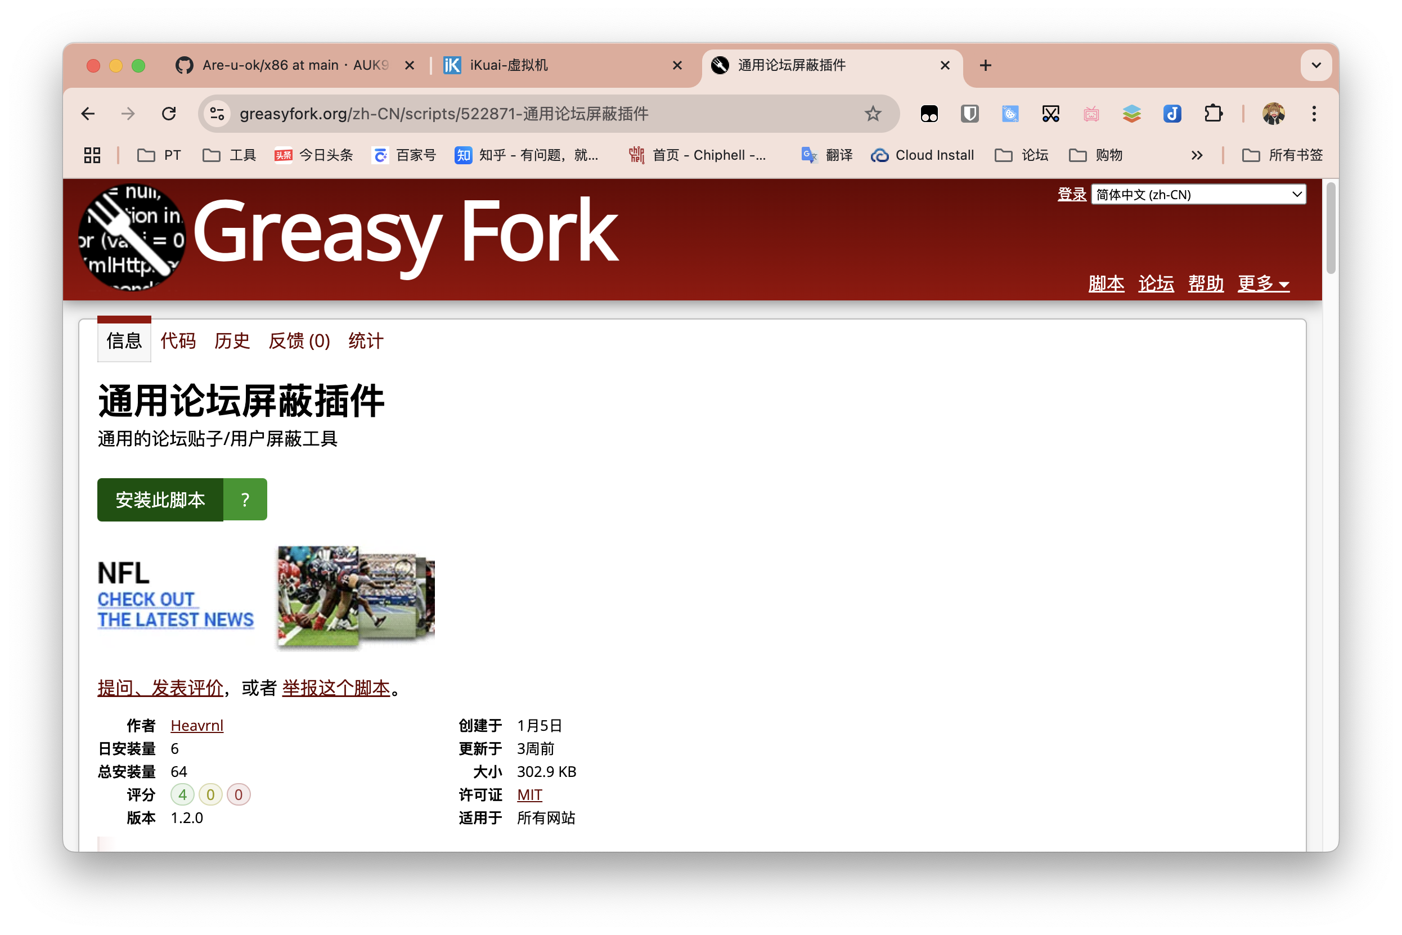Click the yellow ok rating count 0
Screen dimensions: 1402x935
210,794
